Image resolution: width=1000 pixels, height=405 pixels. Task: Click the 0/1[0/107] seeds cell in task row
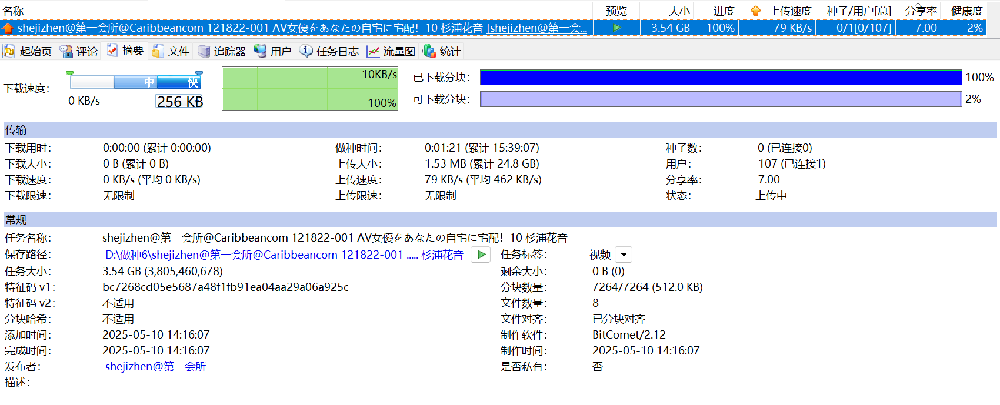(x=856, y=28)
